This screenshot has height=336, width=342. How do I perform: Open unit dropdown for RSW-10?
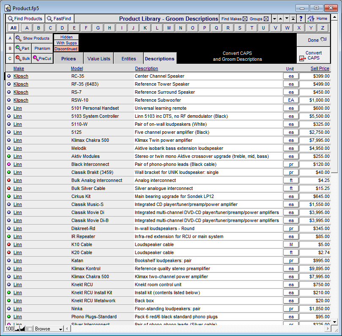point(291,100)
